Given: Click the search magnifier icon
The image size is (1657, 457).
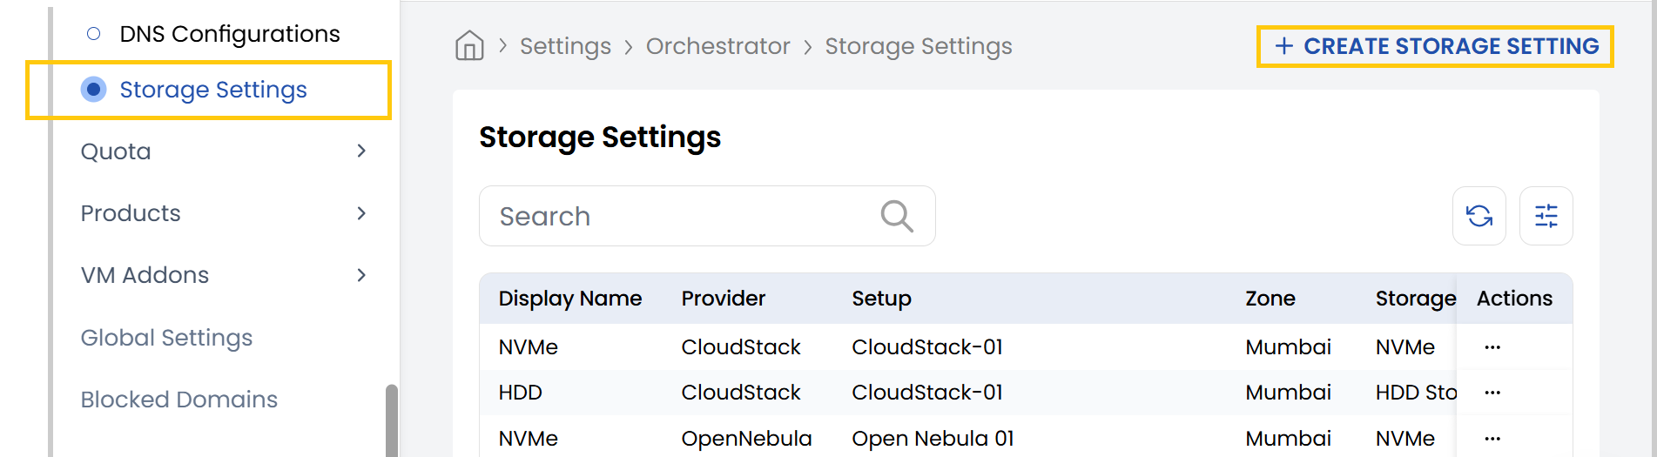Looking at the screenshot, I should 896,216.
